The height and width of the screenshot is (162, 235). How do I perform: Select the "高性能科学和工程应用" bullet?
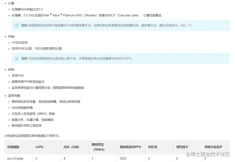pyautogui.click(x=27, y=126)
